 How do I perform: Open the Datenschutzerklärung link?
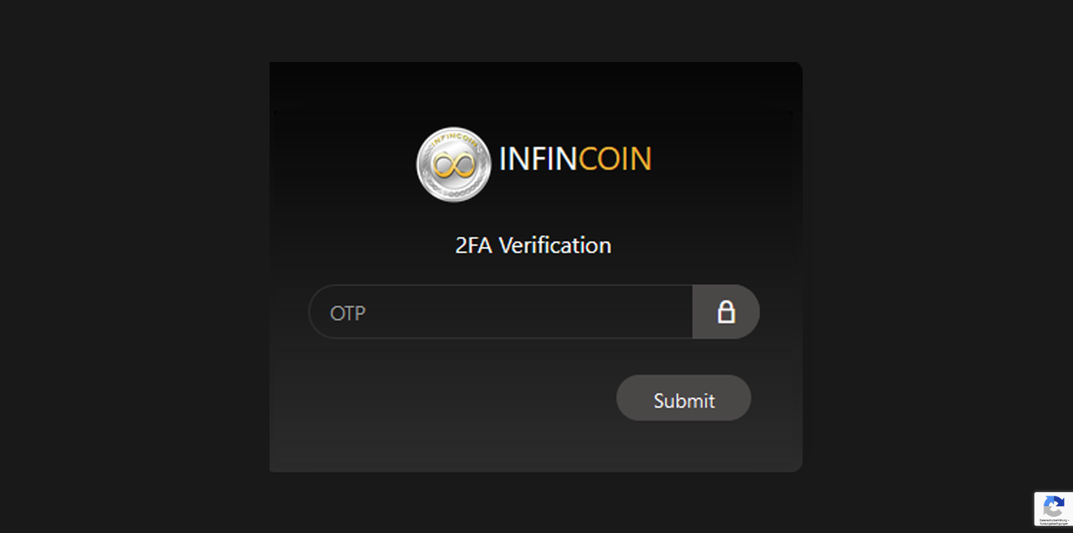coord(1053,521)
